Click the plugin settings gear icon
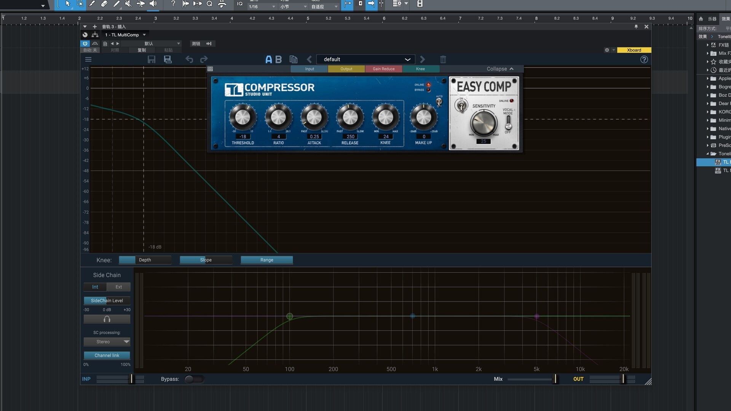 (x=607, y=50)
